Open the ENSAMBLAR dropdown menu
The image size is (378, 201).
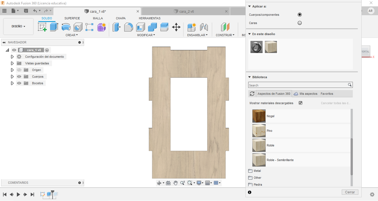point(197,35)
